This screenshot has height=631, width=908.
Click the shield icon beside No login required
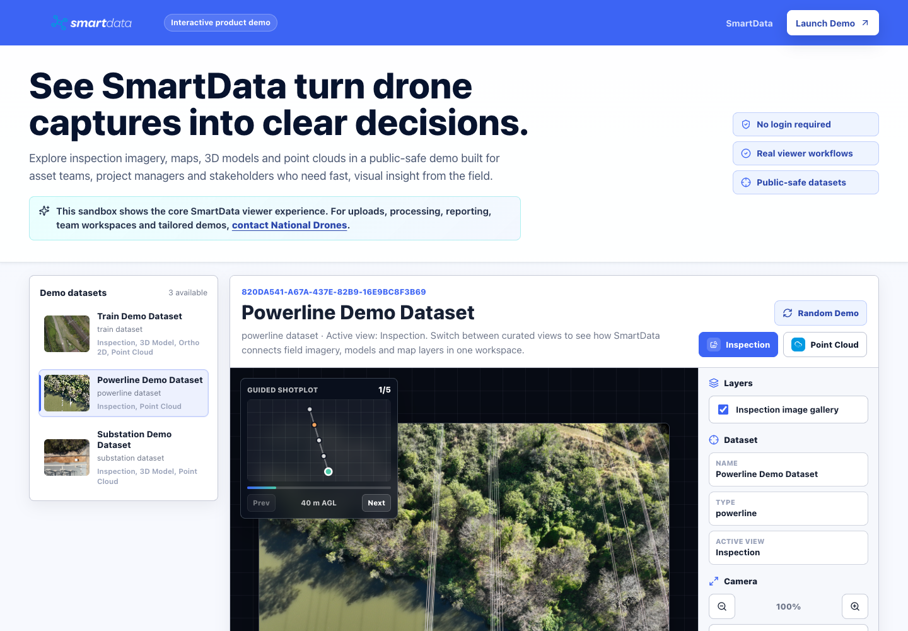pos(746,124)
